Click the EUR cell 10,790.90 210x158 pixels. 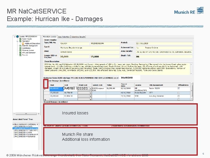coord(71,93)
